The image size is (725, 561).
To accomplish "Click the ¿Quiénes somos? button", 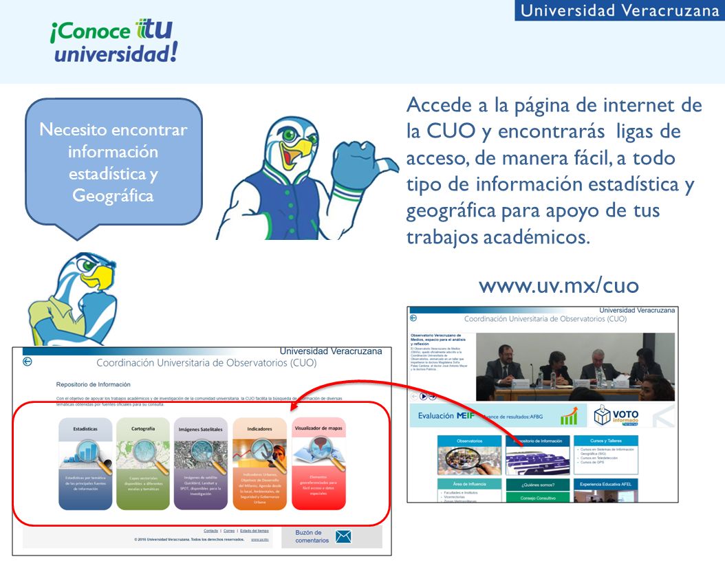I will (538, 485).
